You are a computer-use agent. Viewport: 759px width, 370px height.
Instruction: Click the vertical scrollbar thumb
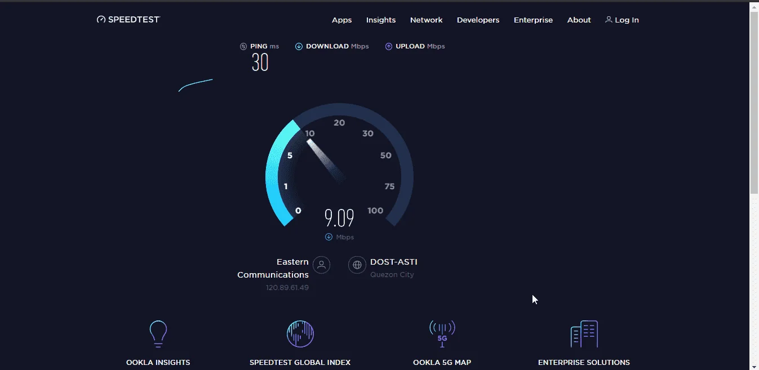click(x=754, y=102)
